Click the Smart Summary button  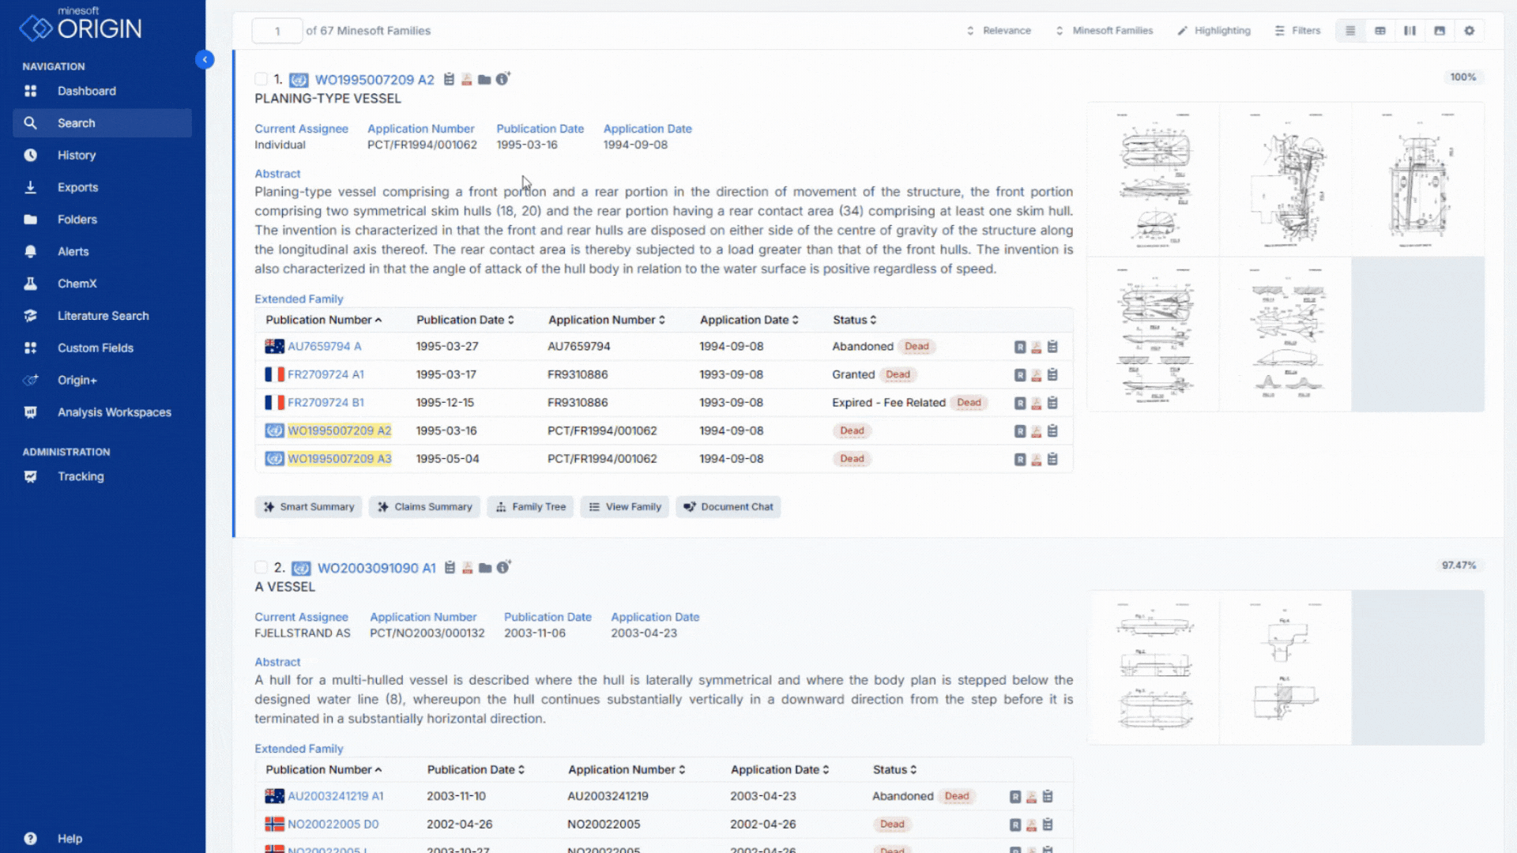(x=309, y=507)
